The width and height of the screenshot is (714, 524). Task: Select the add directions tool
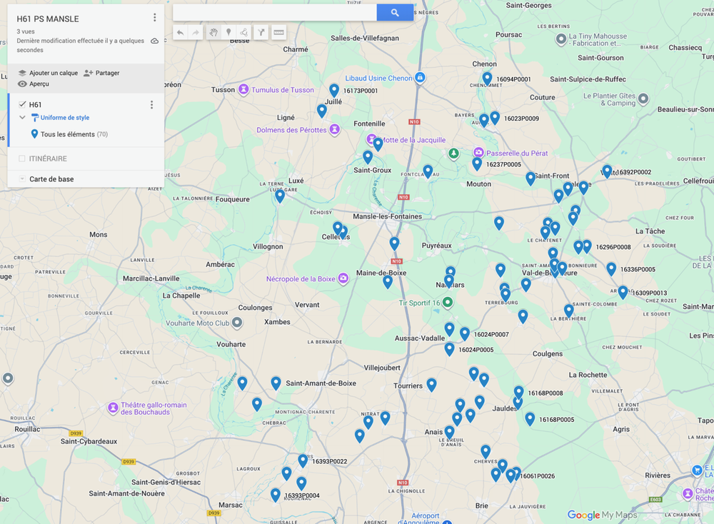tap(261, 32)
